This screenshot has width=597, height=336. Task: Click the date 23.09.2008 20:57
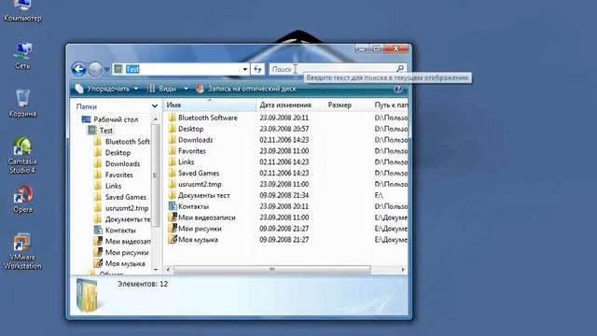tap(284, 129)
